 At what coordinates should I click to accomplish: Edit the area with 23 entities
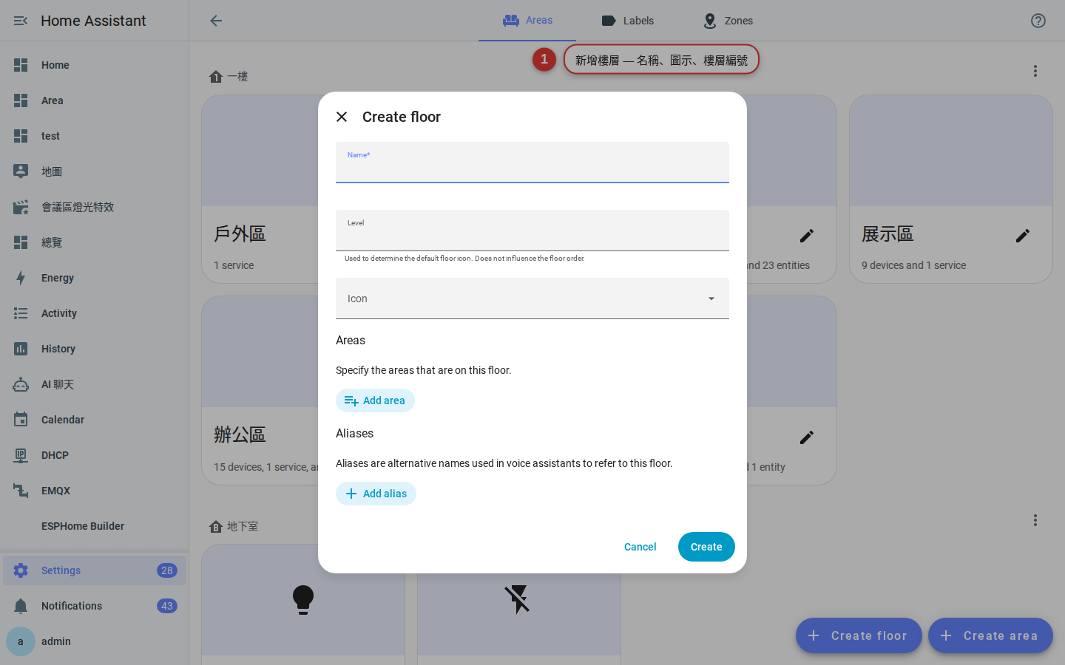click(x=807, y=236)
